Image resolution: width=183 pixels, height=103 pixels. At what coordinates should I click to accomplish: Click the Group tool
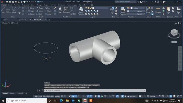coord(148,10)
